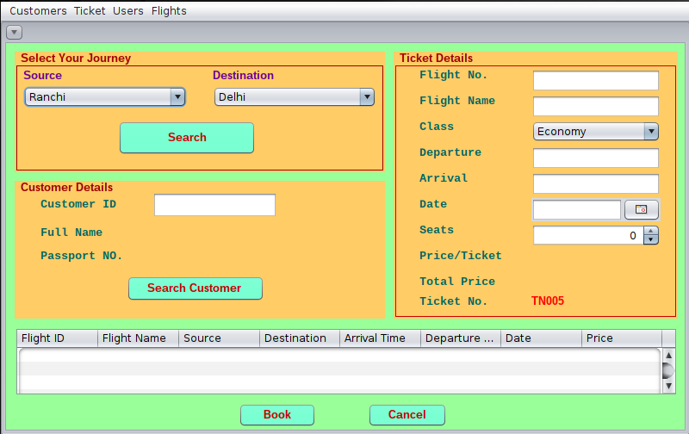The height and width of the screenshot is (434, 689).
Task: Open the Flights menu
Action: 169,11
